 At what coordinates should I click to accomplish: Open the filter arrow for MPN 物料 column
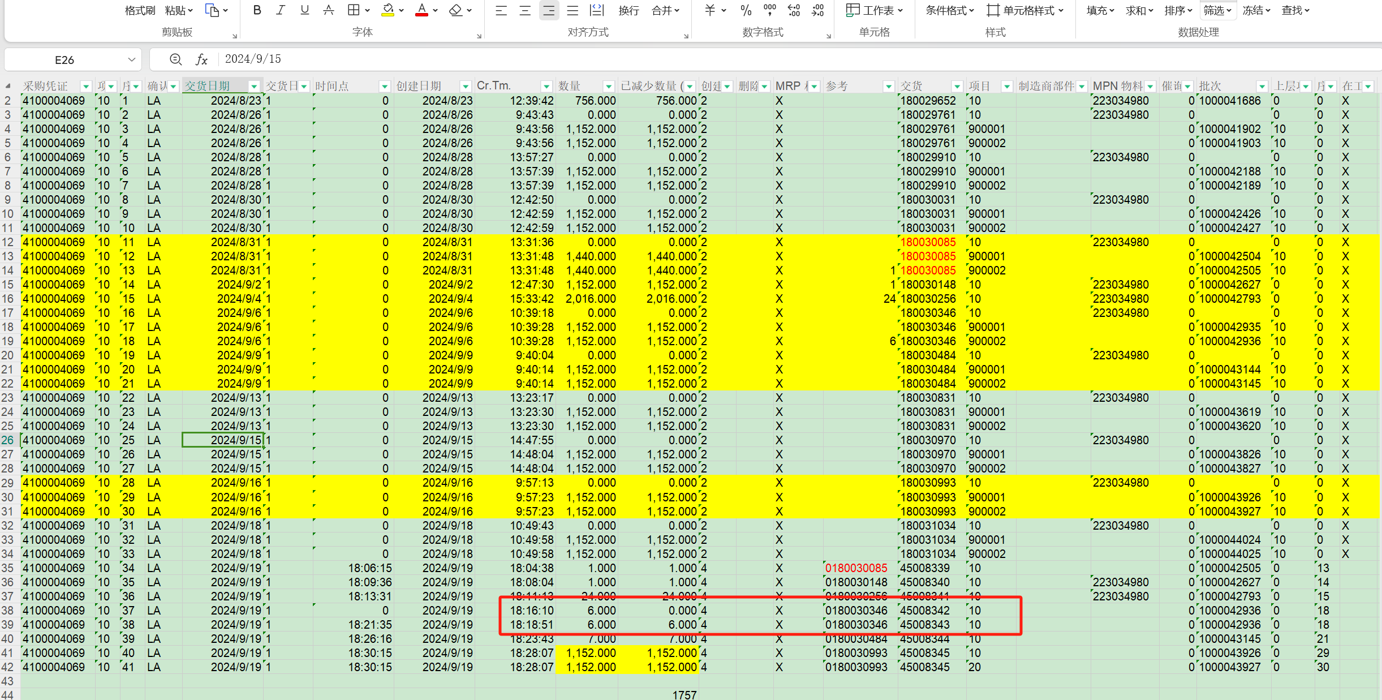pos(1150,86)
